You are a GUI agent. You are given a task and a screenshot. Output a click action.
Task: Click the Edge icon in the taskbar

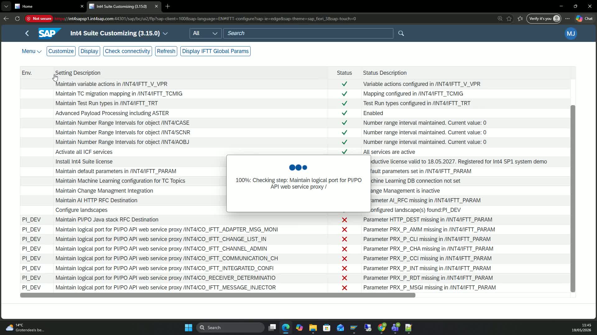pyautogui.click(x=286, y=328)
